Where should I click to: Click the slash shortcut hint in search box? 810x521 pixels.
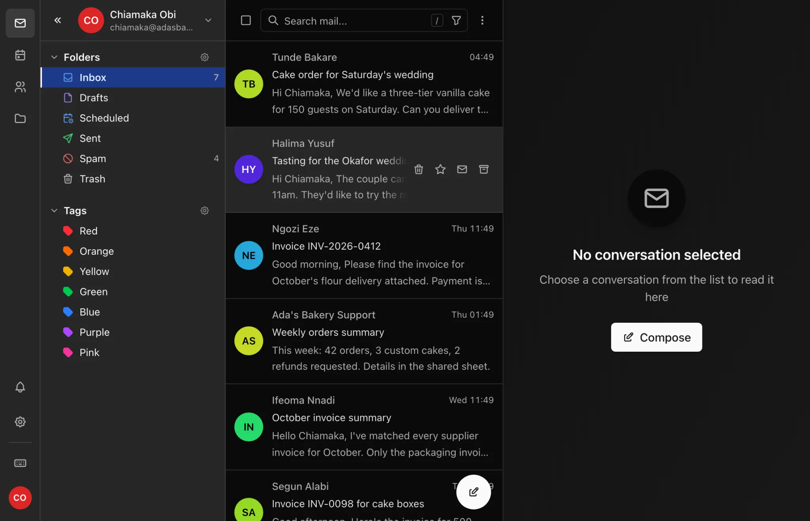[437, 20]
